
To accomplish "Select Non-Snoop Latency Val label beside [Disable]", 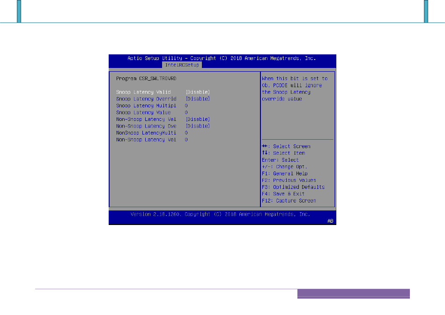I will pos(146,119).
